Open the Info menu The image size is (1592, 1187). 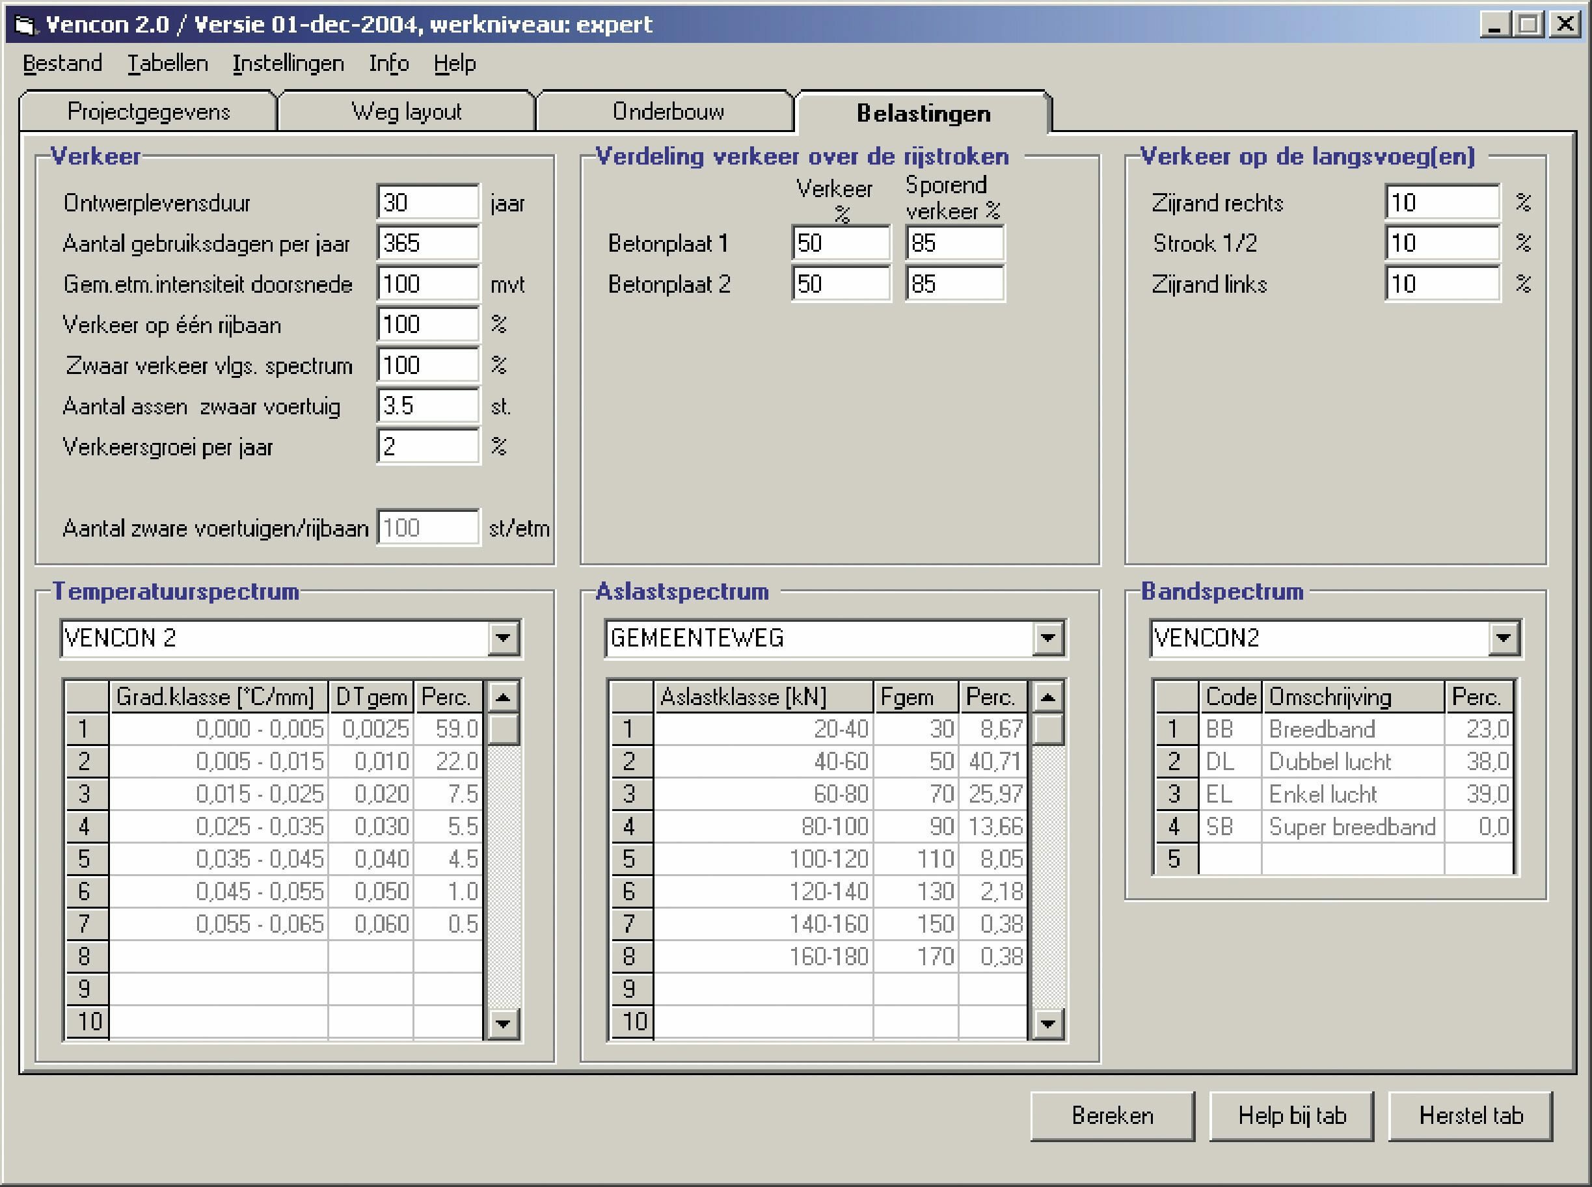pos(389,63)
